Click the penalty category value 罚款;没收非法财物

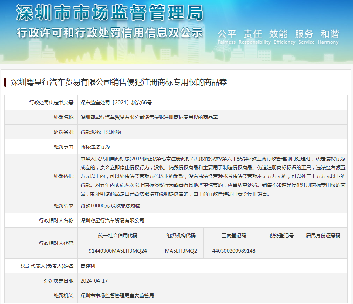click(x=101, y=132)
